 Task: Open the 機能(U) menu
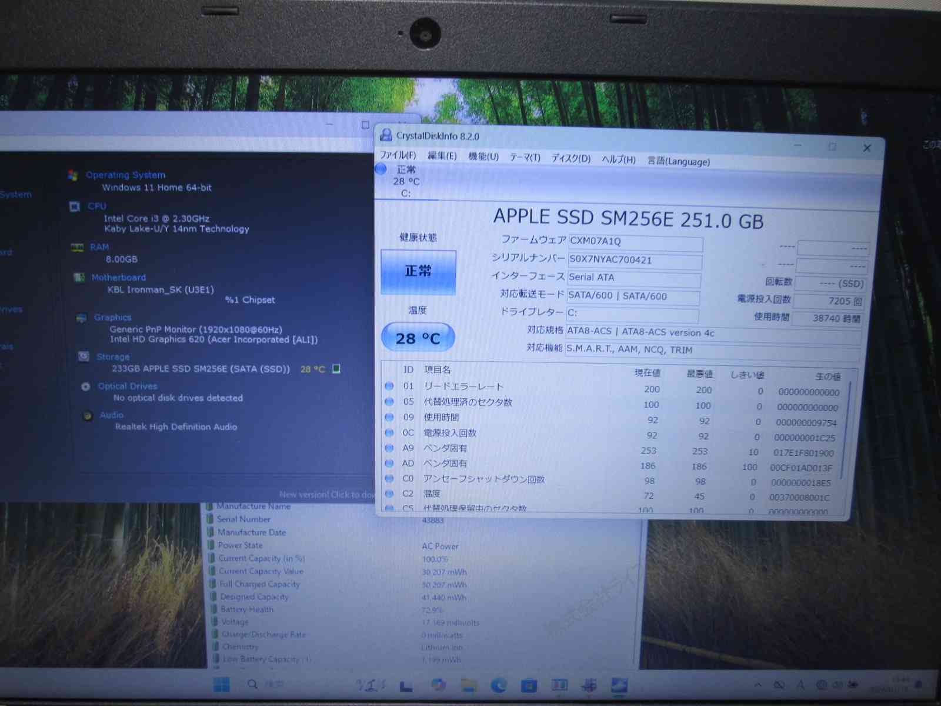[x=483, y=156]
